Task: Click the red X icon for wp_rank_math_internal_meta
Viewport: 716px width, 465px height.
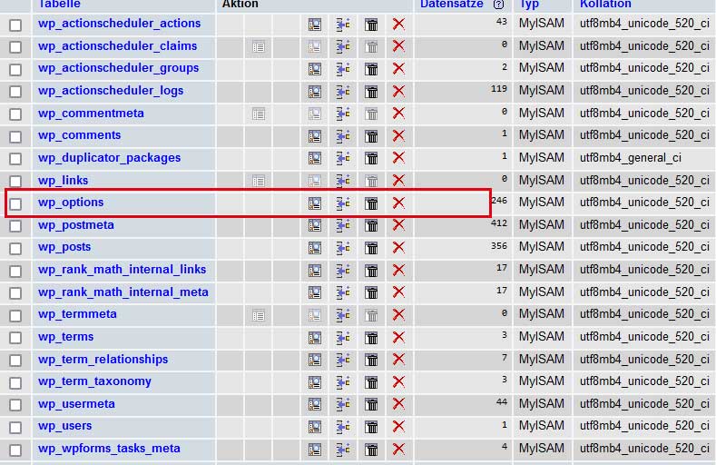Action: pos(398,292)
